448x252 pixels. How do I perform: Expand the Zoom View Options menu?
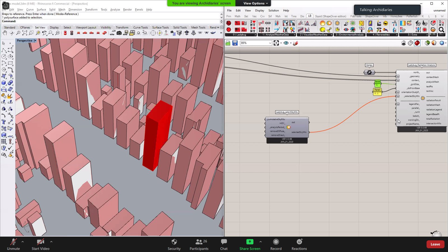point(255,3)
